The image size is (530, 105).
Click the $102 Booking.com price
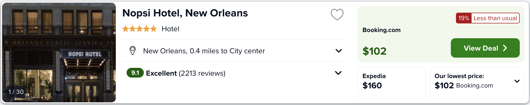[x=374, y=51]
